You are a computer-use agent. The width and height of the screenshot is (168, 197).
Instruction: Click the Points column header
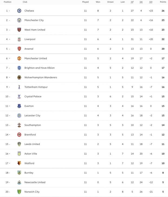[x=163, y=2]
